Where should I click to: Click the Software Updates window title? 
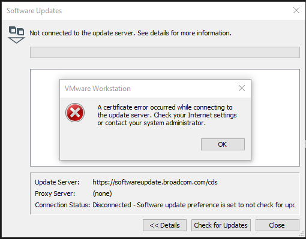pyautogui.click(x=34, y=11)
